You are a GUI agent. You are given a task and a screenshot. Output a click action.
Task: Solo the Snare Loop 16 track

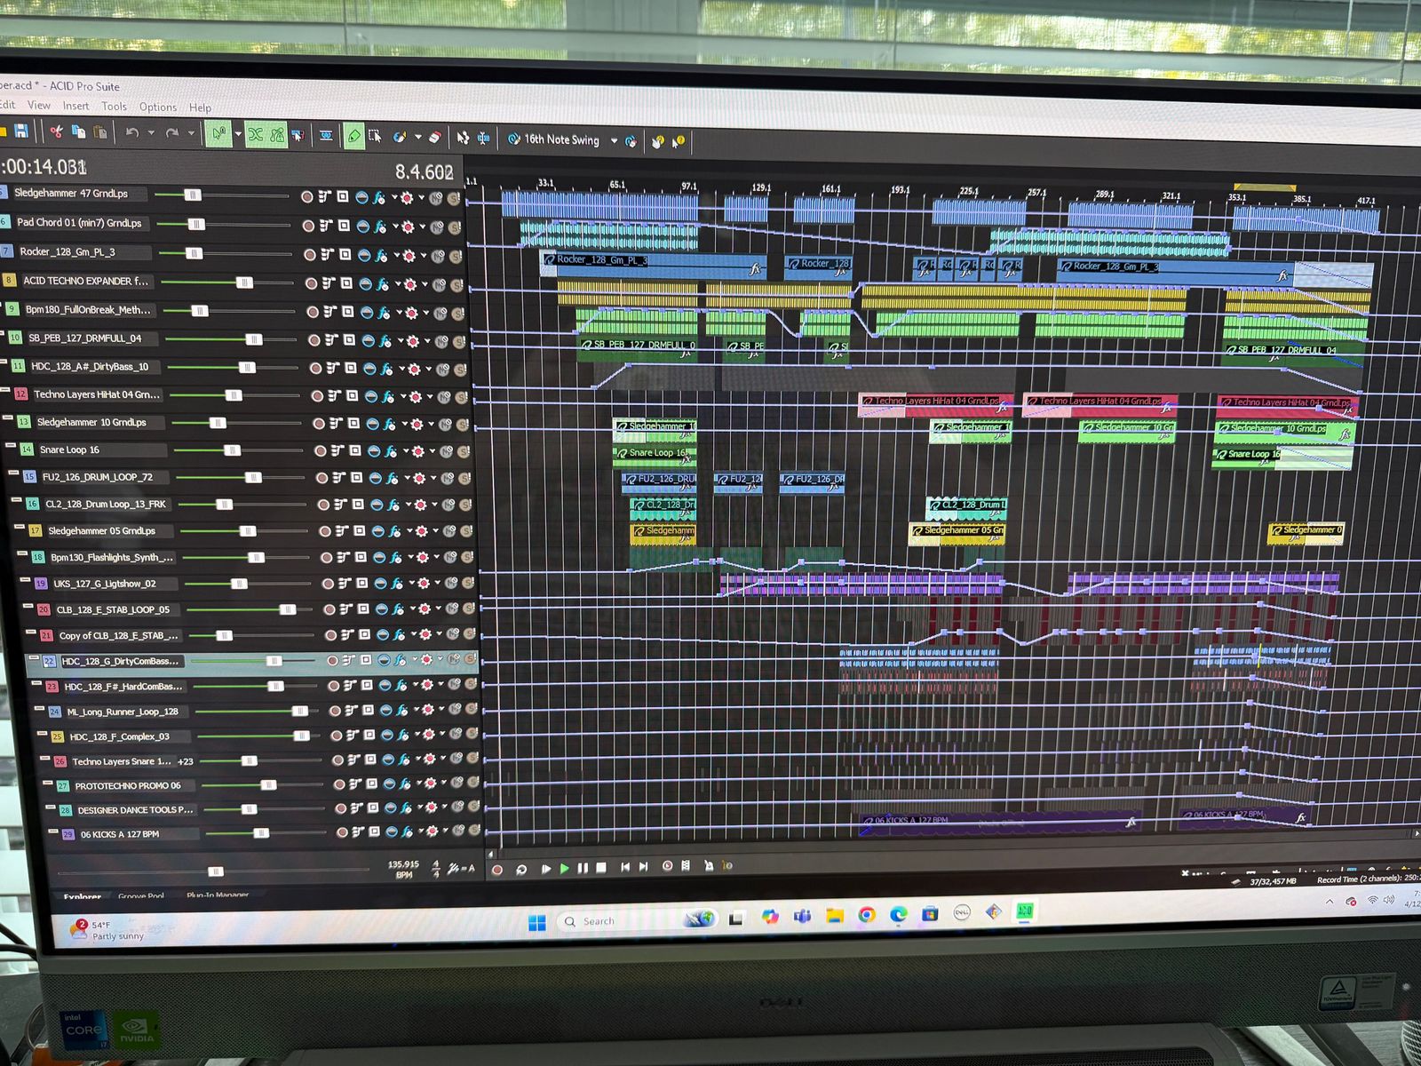(x=463, y=452)
